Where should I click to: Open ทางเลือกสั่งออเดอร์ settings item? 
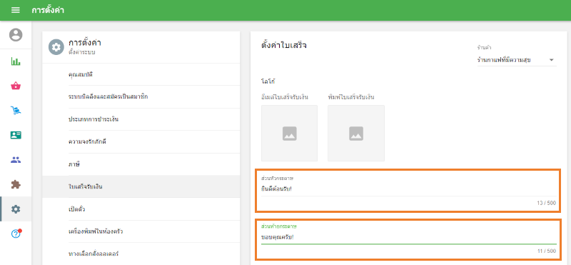(x=141, y=254)
